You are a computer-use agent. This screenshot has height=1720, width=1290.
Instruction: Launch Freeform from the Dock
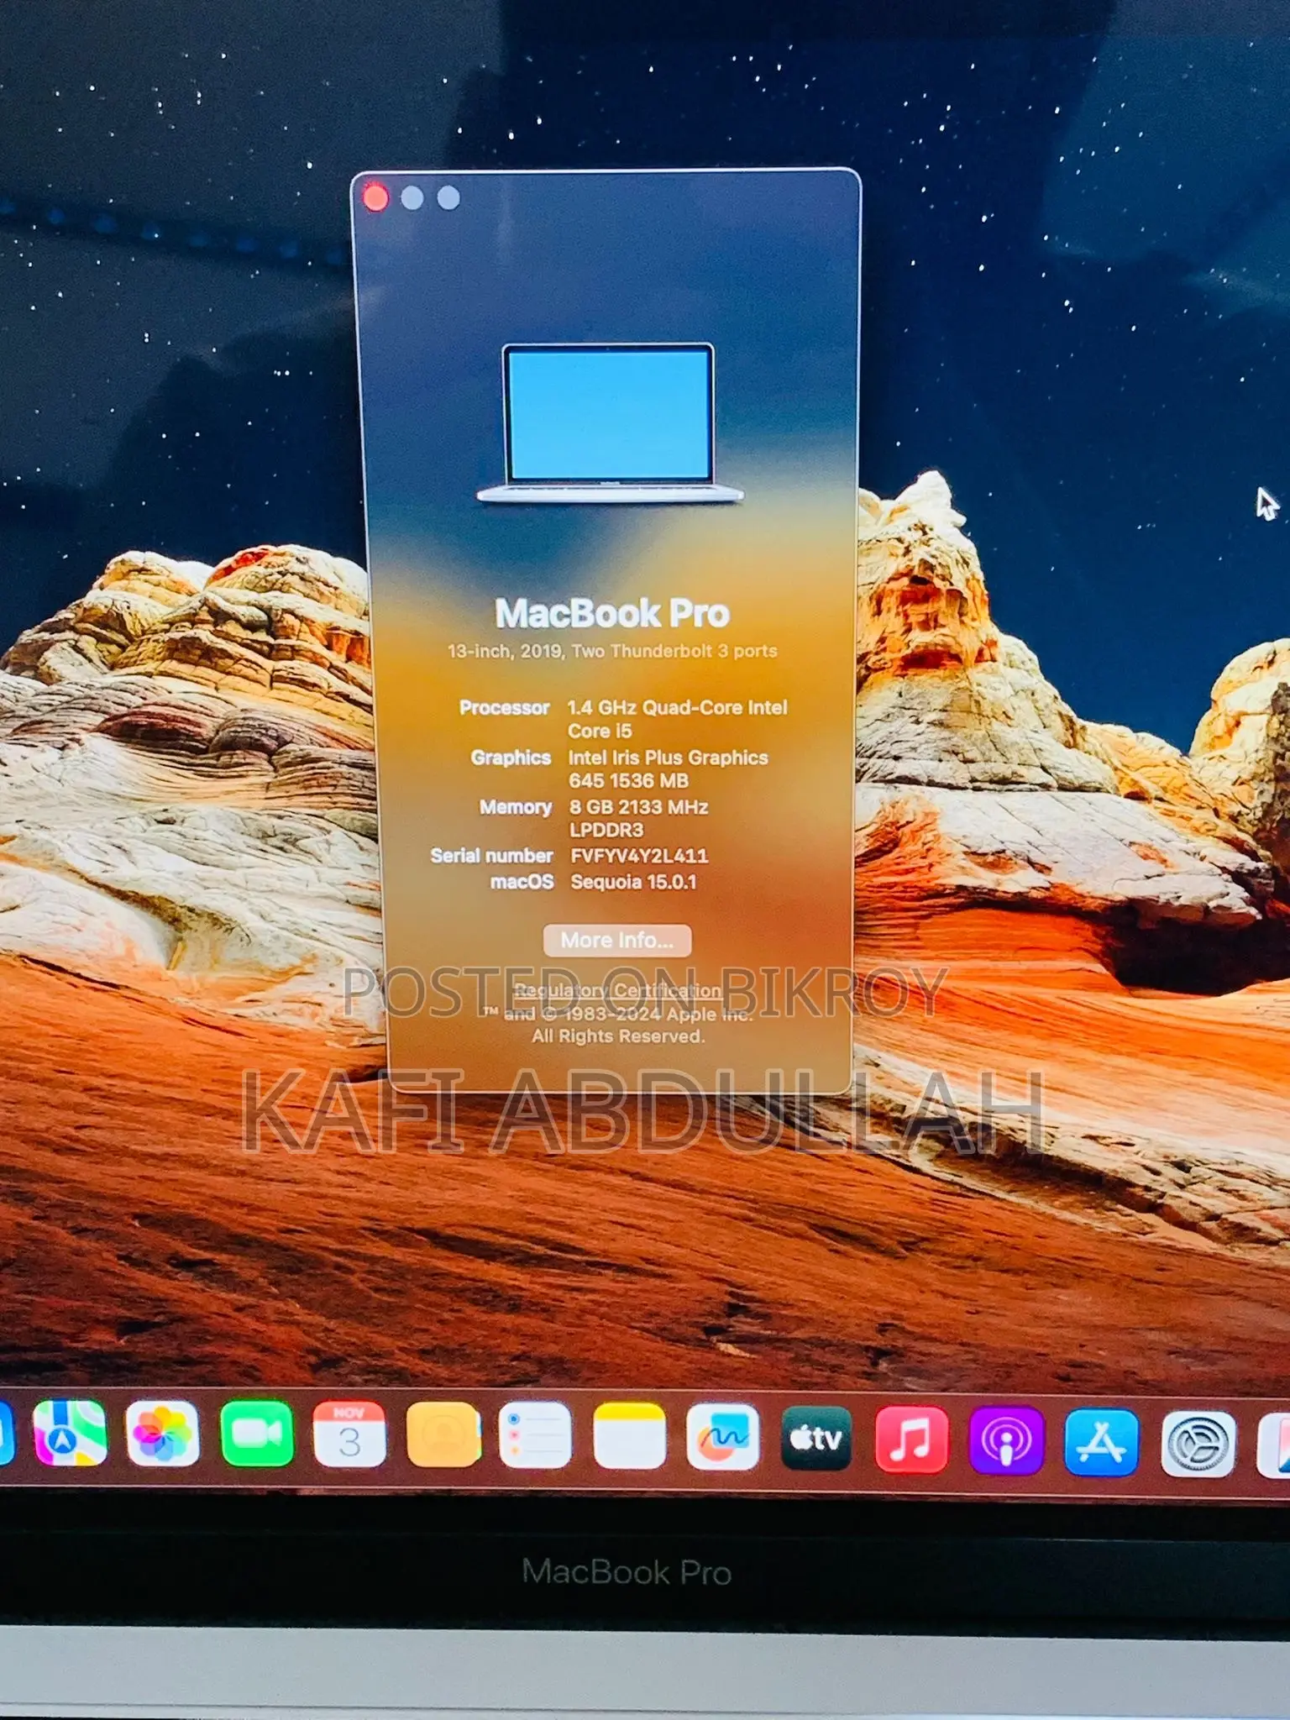tap(722, 1437)
